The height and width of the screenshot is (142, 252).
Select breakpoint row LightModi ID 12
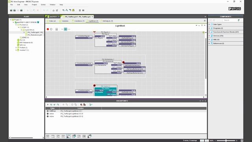(x=126, y=116)
